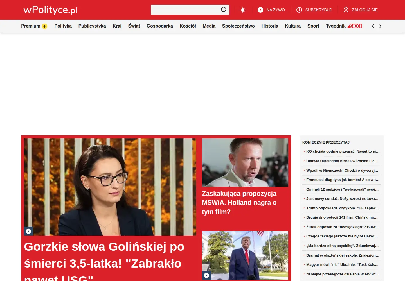Open the Polityka section
Screen dimensions: 405x281
pos(63,26)
